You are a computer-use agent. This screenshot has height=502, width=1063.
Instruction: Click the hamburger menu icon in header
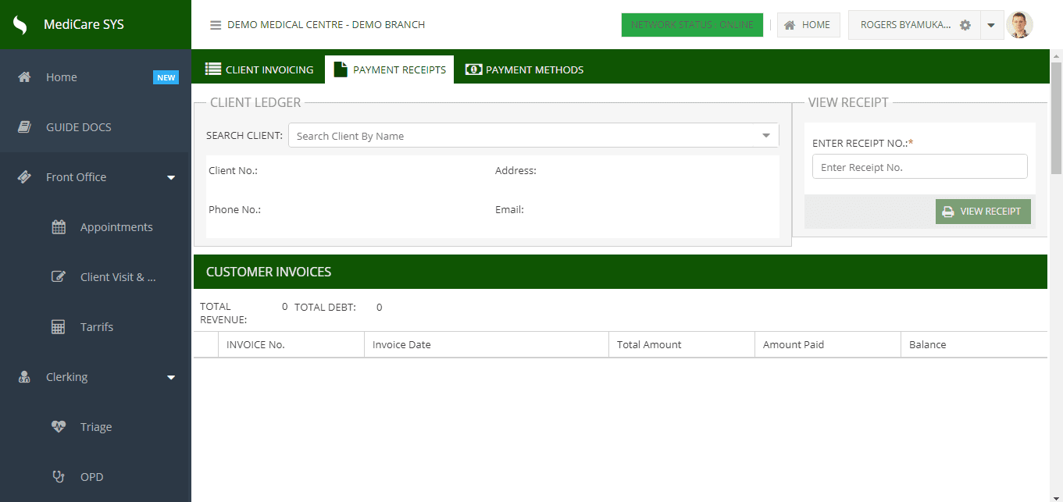click(216, 25)
